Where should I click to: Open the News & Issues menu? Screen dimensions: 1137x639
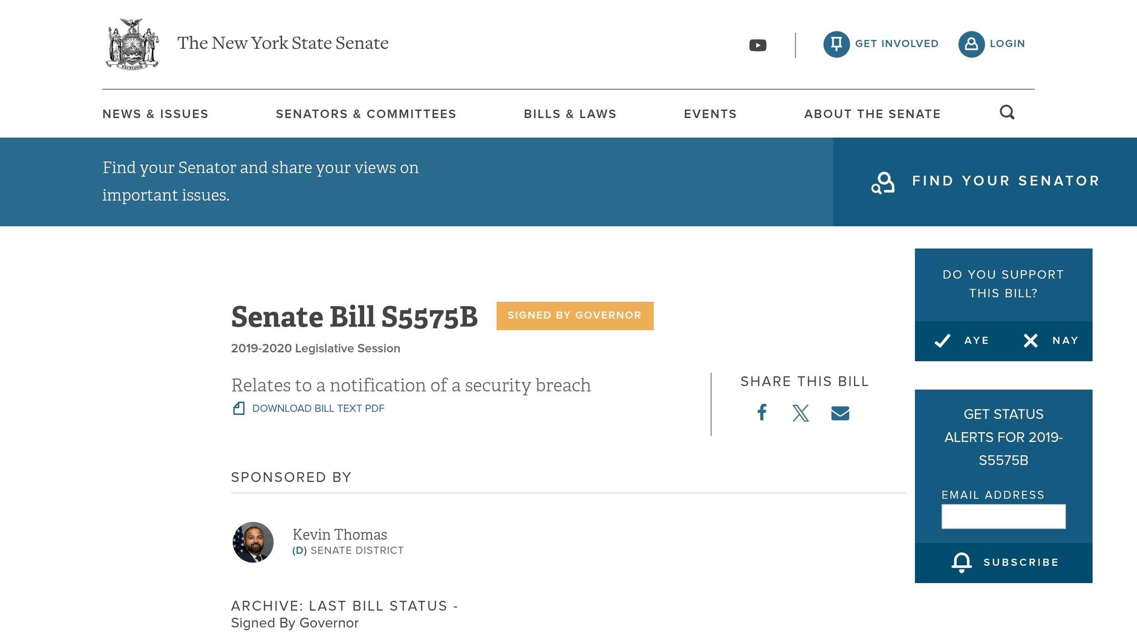coord(155,114)
